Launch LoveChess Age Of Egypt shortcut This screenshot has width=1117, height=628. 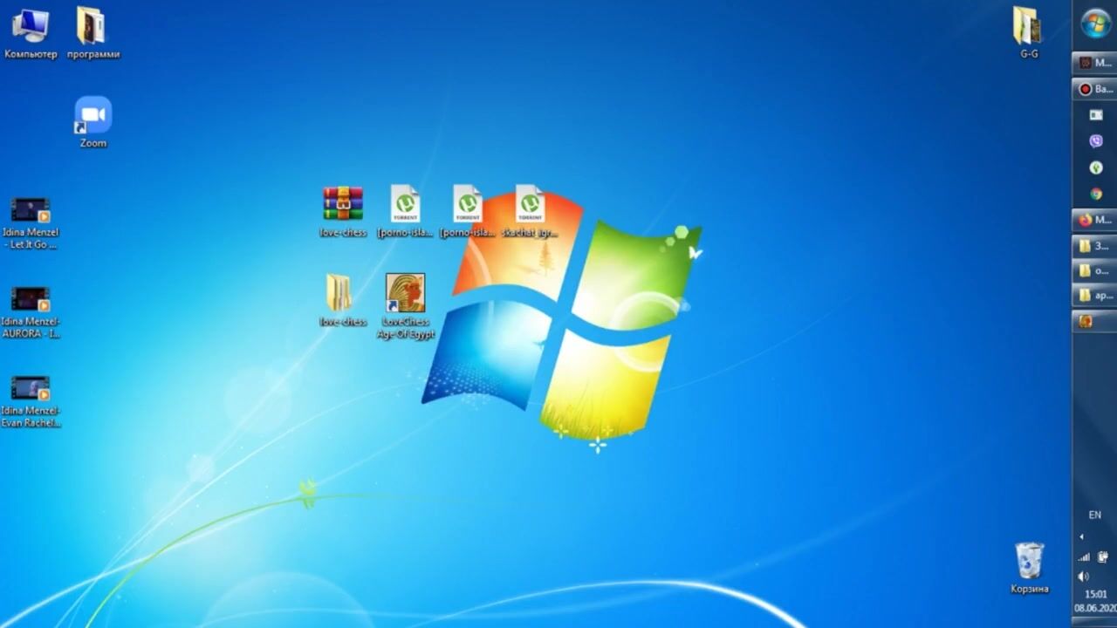(405, 294)
